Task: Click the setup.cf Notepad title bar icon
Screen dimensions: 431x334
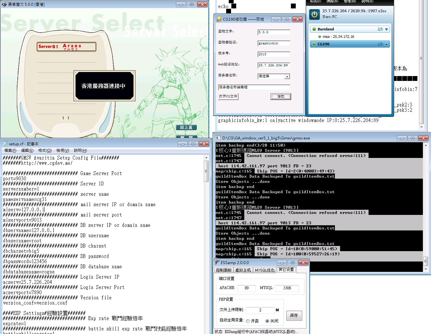Action: tap(5, 144)
